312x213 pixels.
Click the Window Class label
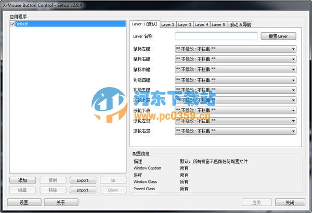[145, 182]
